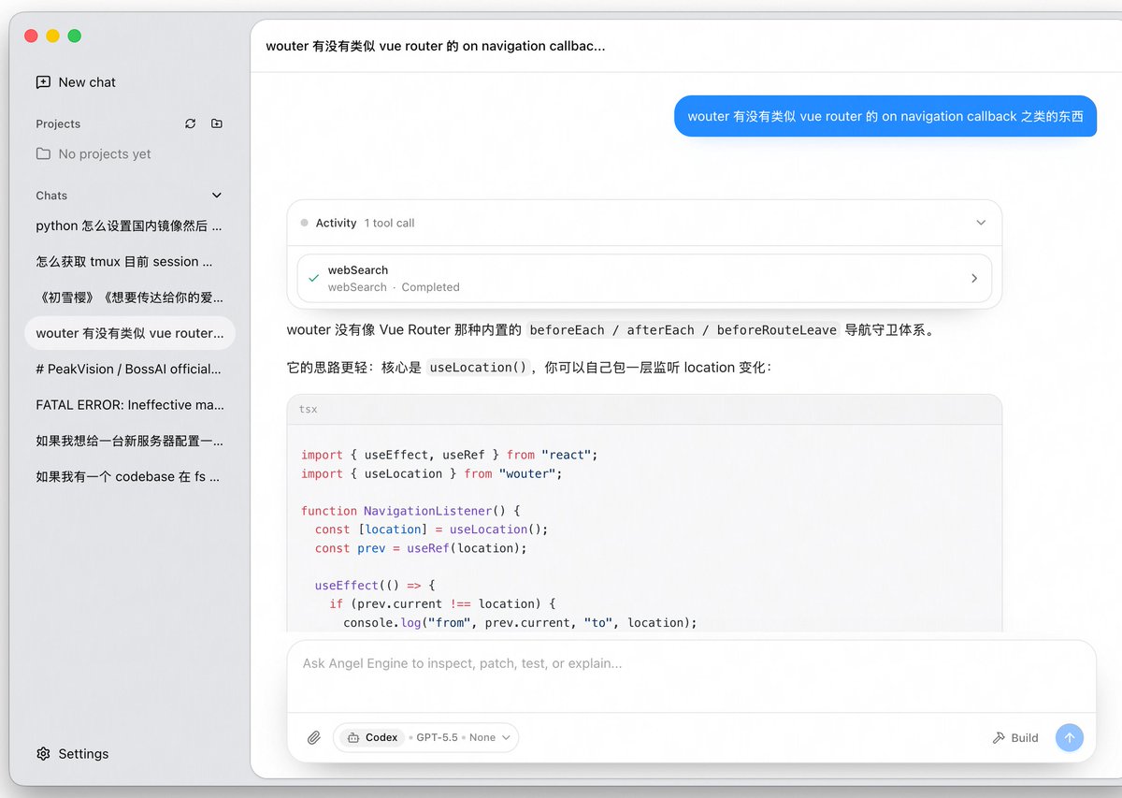
Task: Select chat 'wouter 有没有类似 vue router'
Action: pos(129,333)
